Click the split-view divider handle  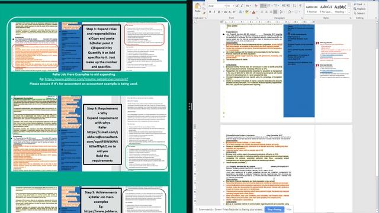[x=190, y=106]
